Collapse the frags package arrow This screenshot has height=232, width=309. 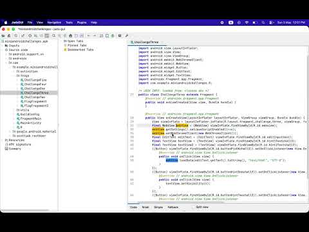pyautogui.click(x=14, y=75)
